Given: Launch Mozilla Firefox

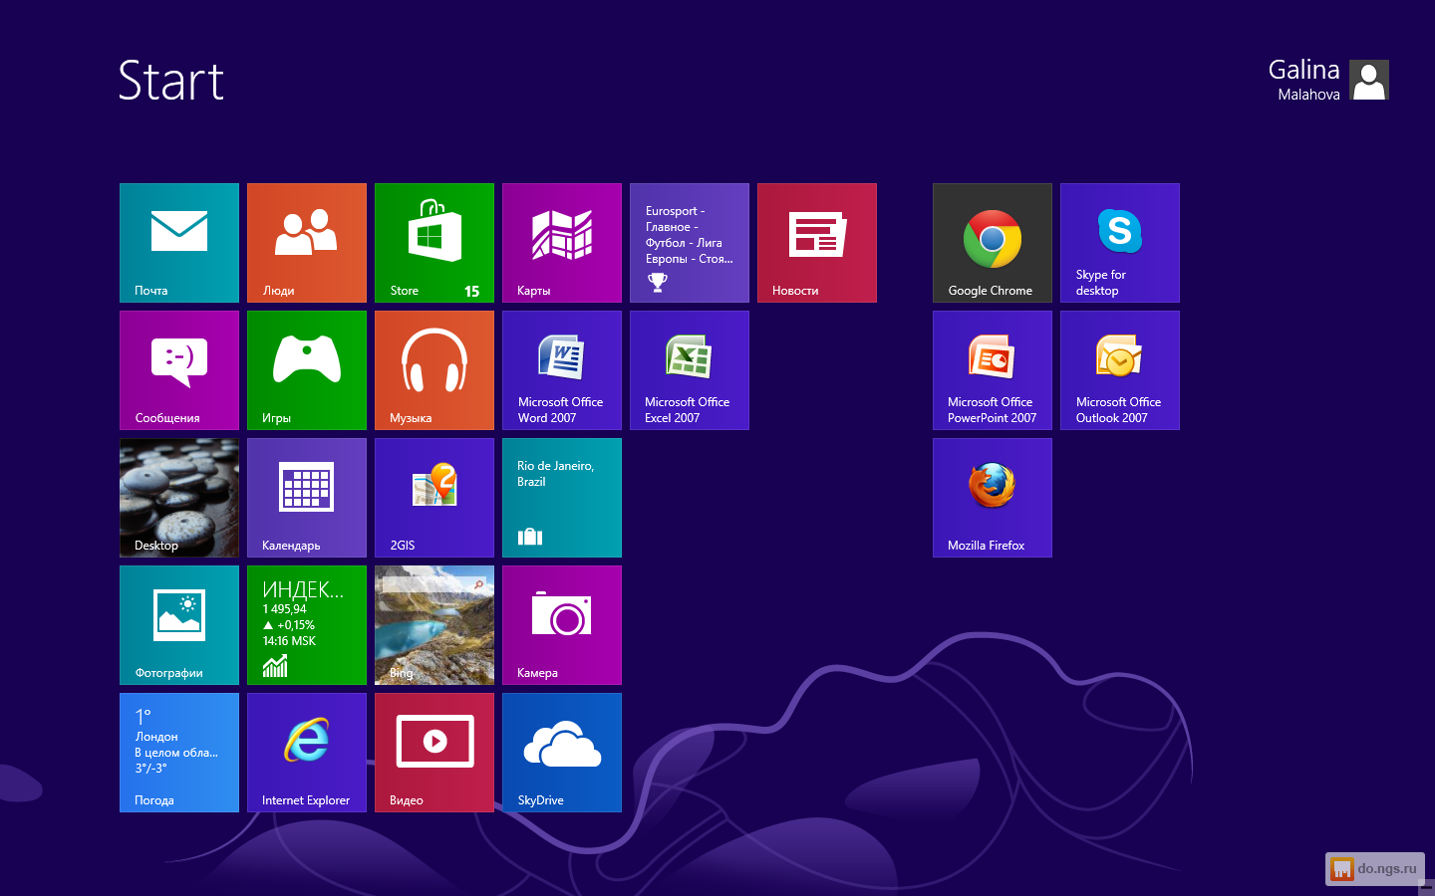Looking at the screenshot, I should (x=993, y=498).
